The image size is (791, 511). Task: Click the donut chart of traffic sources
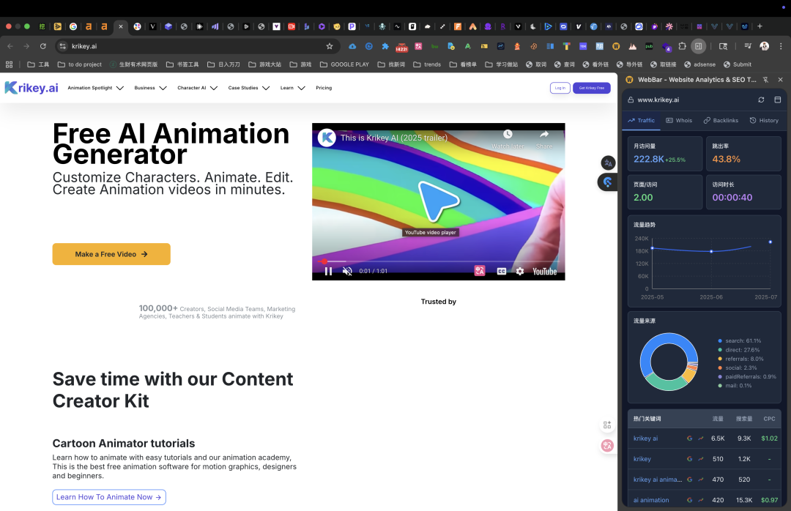point(669,362)
